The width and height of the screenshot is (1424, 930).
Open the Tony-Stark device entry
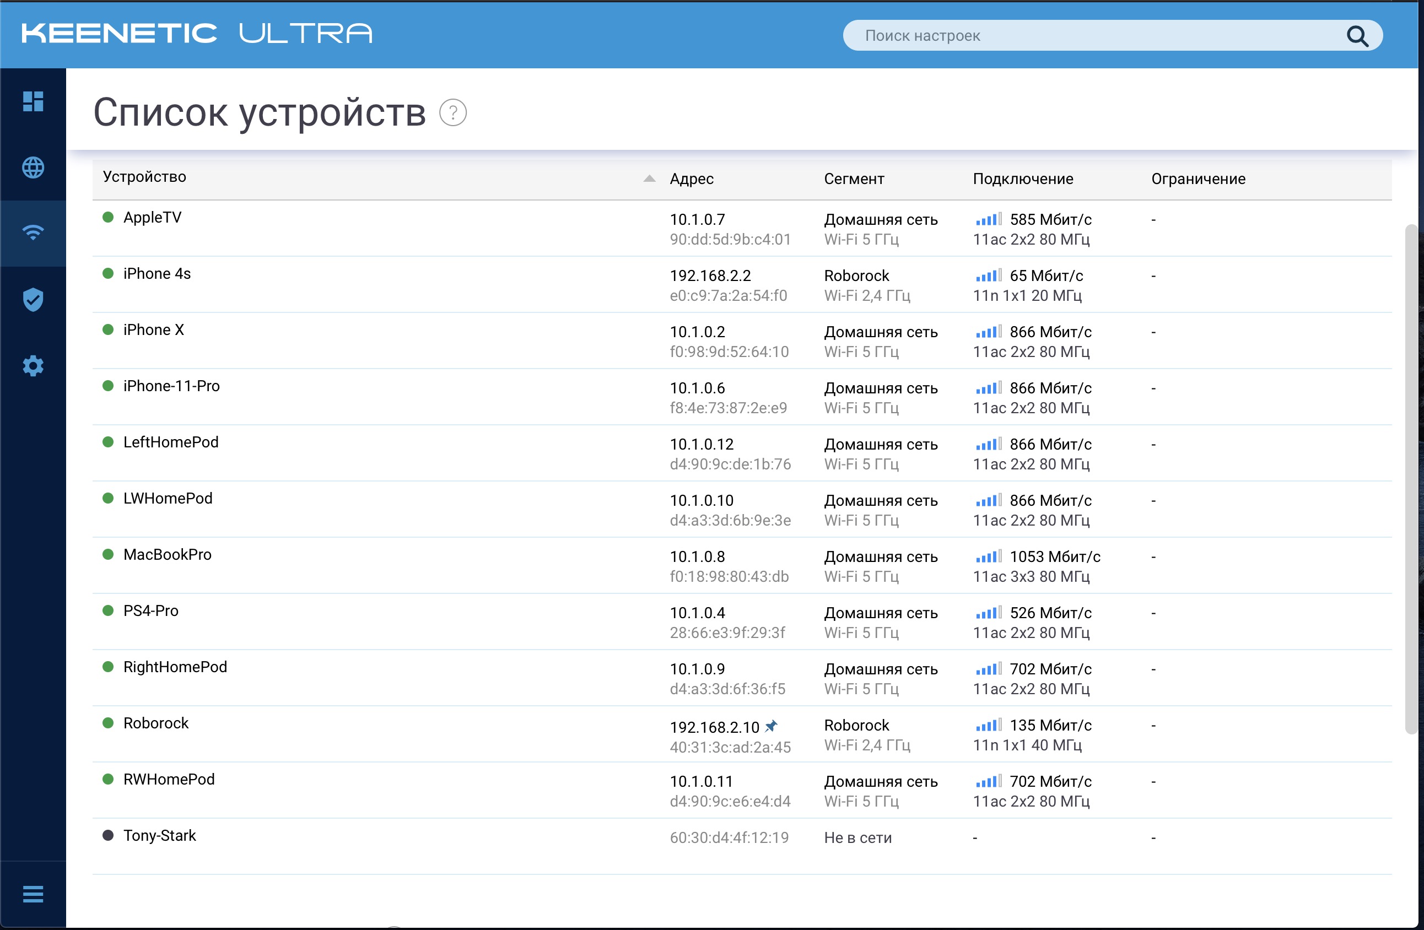(x=159, y=835)
